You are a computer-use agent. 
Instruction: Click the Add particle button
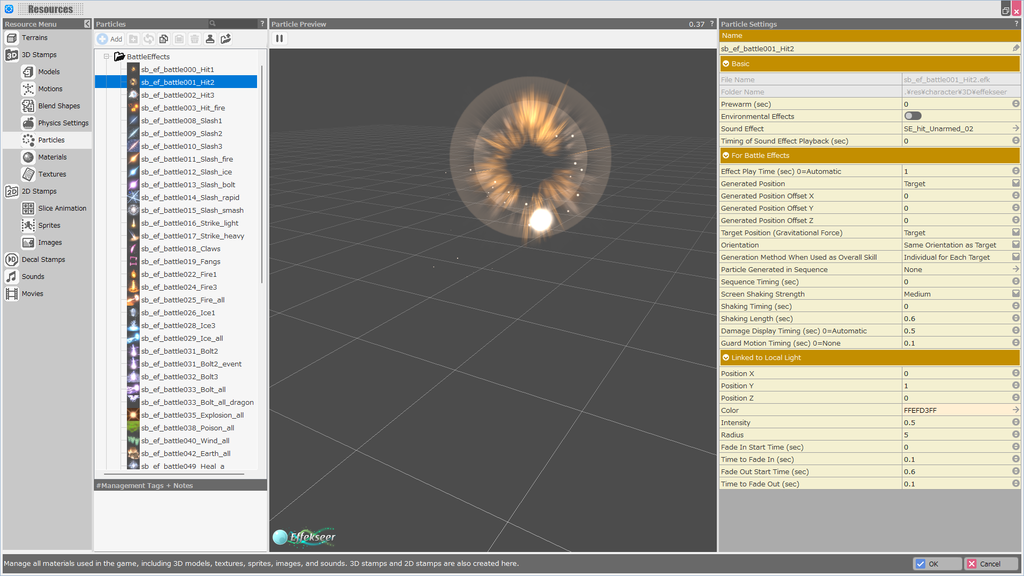click(x=110, y=39)
